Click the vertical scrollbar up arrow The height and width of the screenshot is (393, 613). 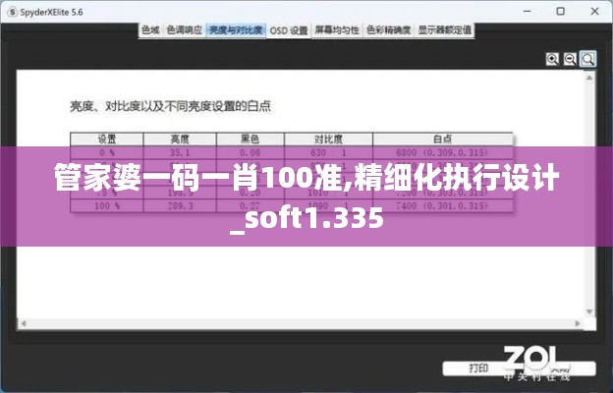click(x=589, y=78)
